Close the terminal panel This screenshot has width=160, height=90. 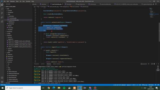coord(158,64)
